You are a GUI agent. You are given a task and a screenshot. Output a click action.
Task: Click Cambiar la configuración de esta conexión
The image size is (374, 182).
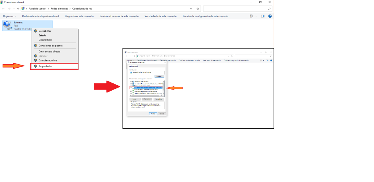pos(205,16)
